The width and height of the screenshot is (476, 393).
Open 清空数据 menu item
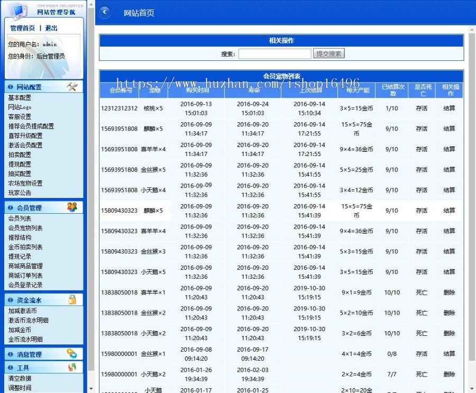tap(20, 378)
